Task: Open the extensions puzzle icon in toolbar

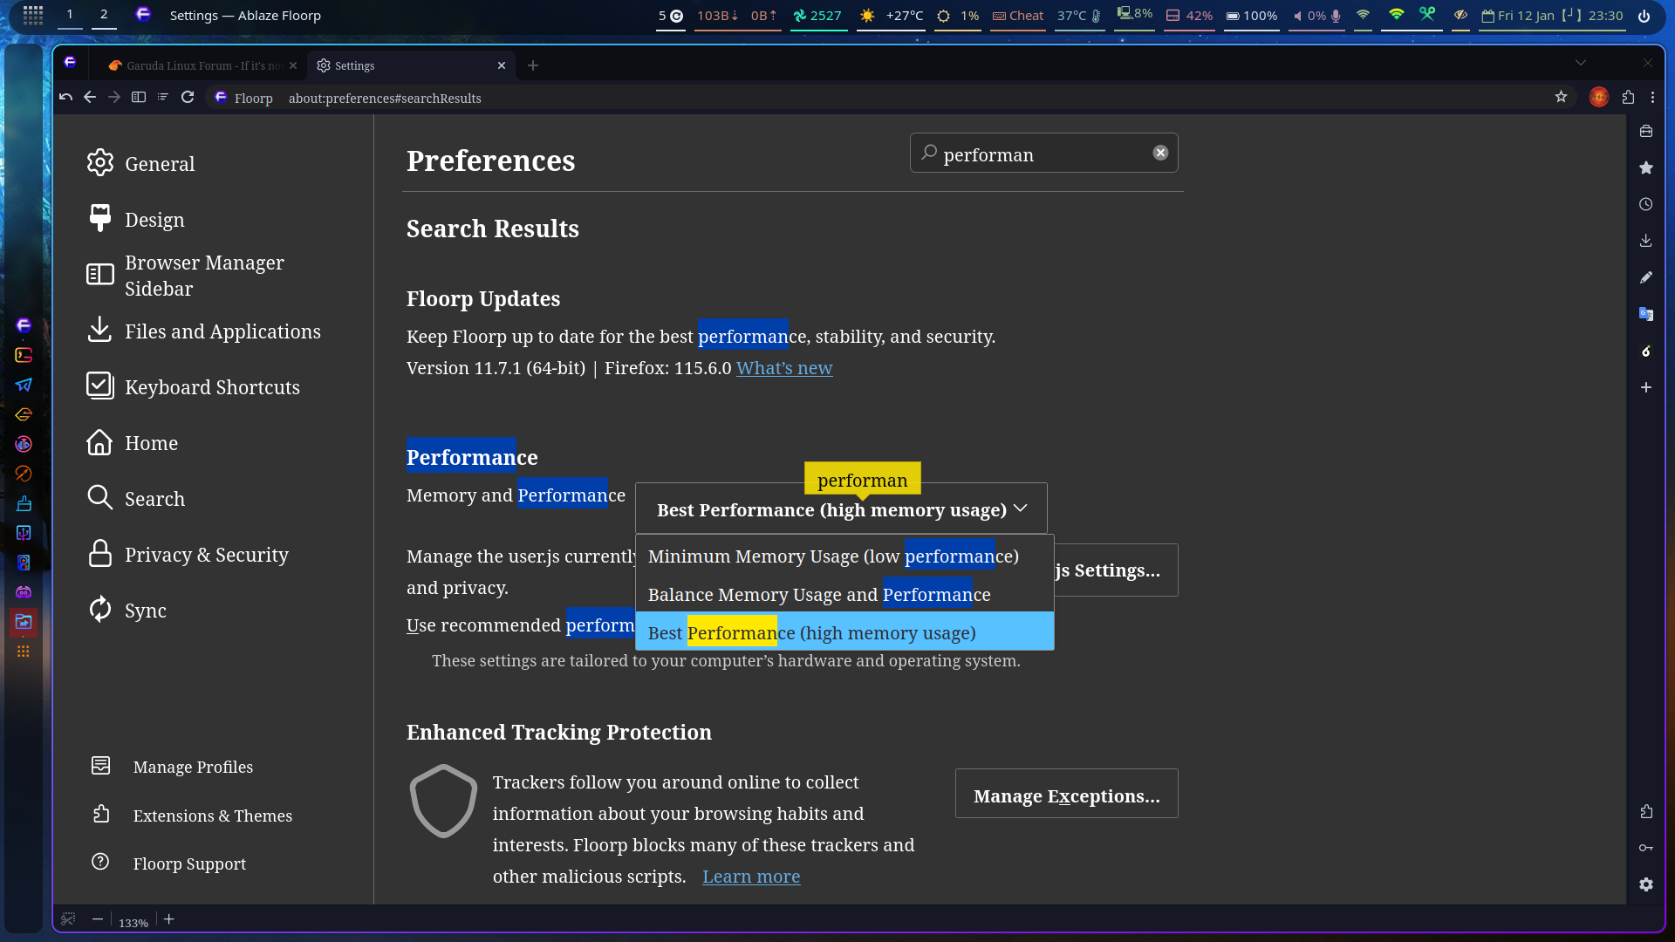Action: click(x=1628, y=98)
